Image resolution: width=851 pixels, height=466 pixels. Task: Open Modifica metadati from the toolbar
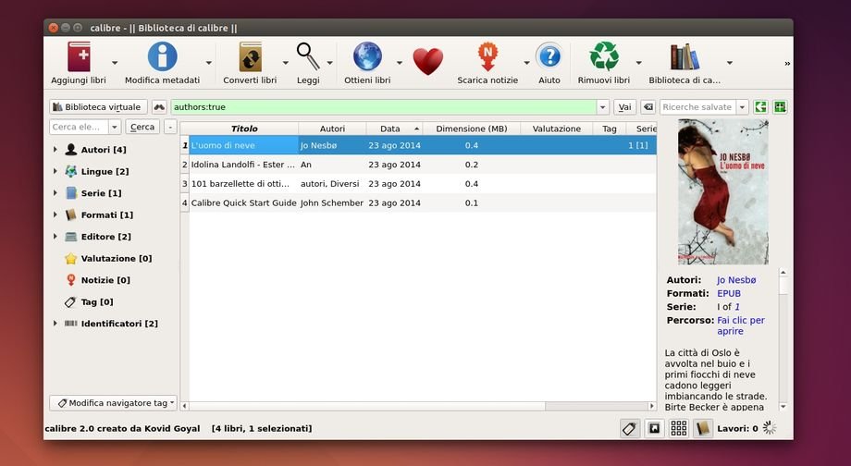tap(162, 58)
